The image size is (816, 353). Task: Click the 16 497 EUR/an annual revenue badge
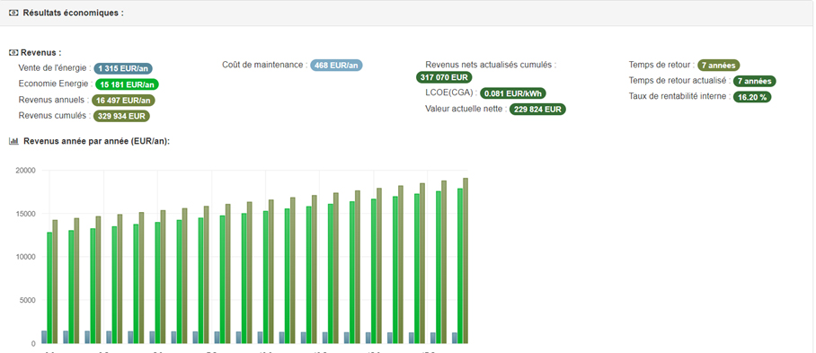(x=123, y=101)
